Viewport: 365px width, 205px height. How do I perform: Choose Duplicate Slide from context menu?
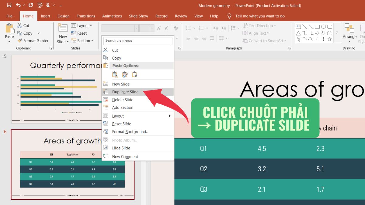pos(125,92)
